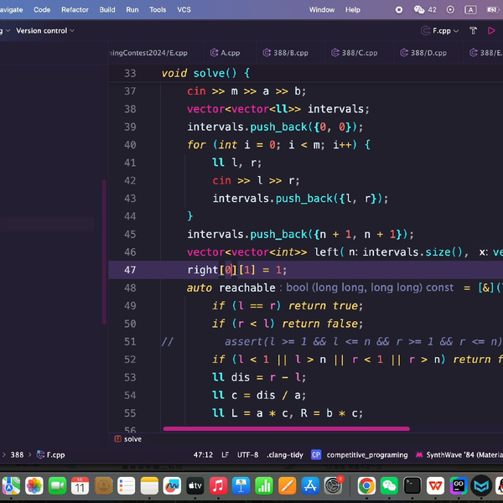Open WeChat from the dock
This screenshot has height=503, width=503.
[390, 485]
